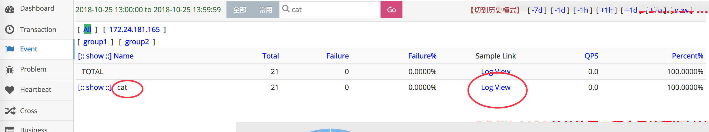Select the Transaction clock icon
The width and height of the screenshot is (709, 132).
[x=10, y=30]
